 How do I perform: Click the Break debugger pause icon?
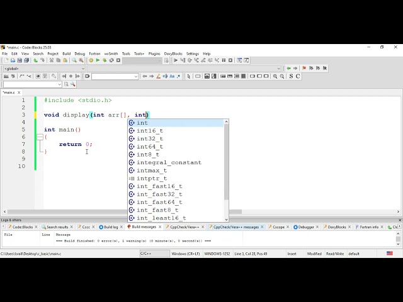tap(224, 60)
